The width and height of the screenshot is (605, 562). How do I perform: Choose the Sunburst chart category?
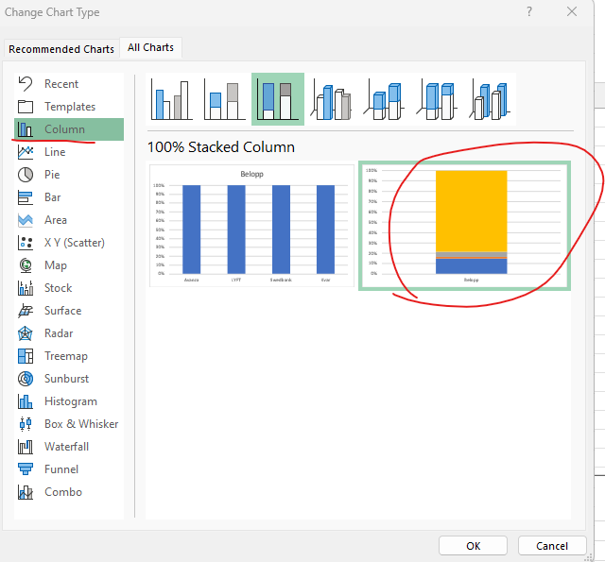coord(66,379)
